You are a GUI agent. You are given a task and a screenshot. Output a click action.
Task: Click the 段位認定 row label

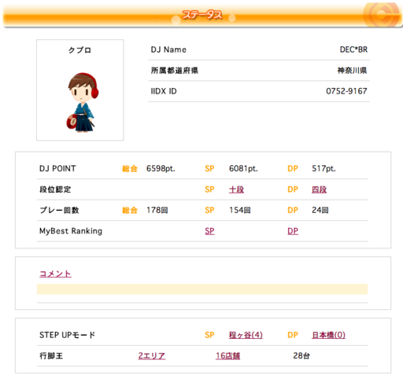click(x=55, y=189)
